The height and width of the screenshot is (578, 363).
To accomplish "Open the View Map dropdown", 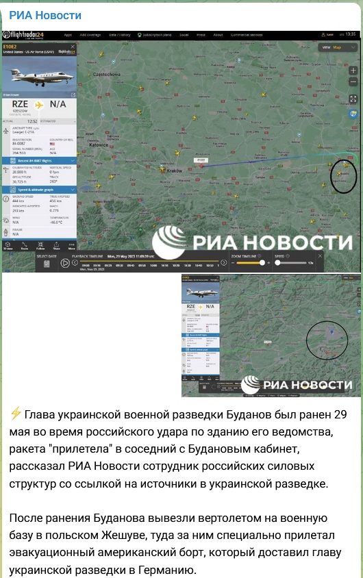I will tap(338, 47).
